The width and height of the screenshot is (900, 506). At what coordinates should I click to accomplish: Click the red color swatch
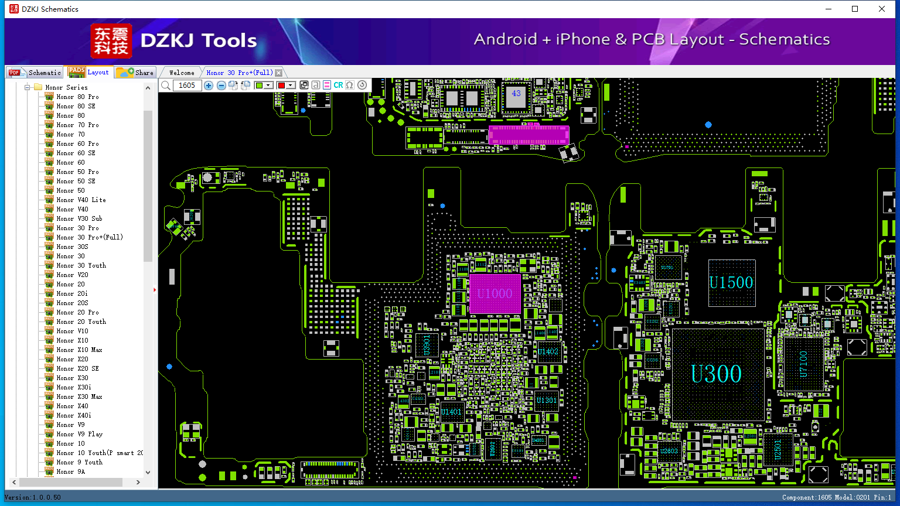(281, 86)
